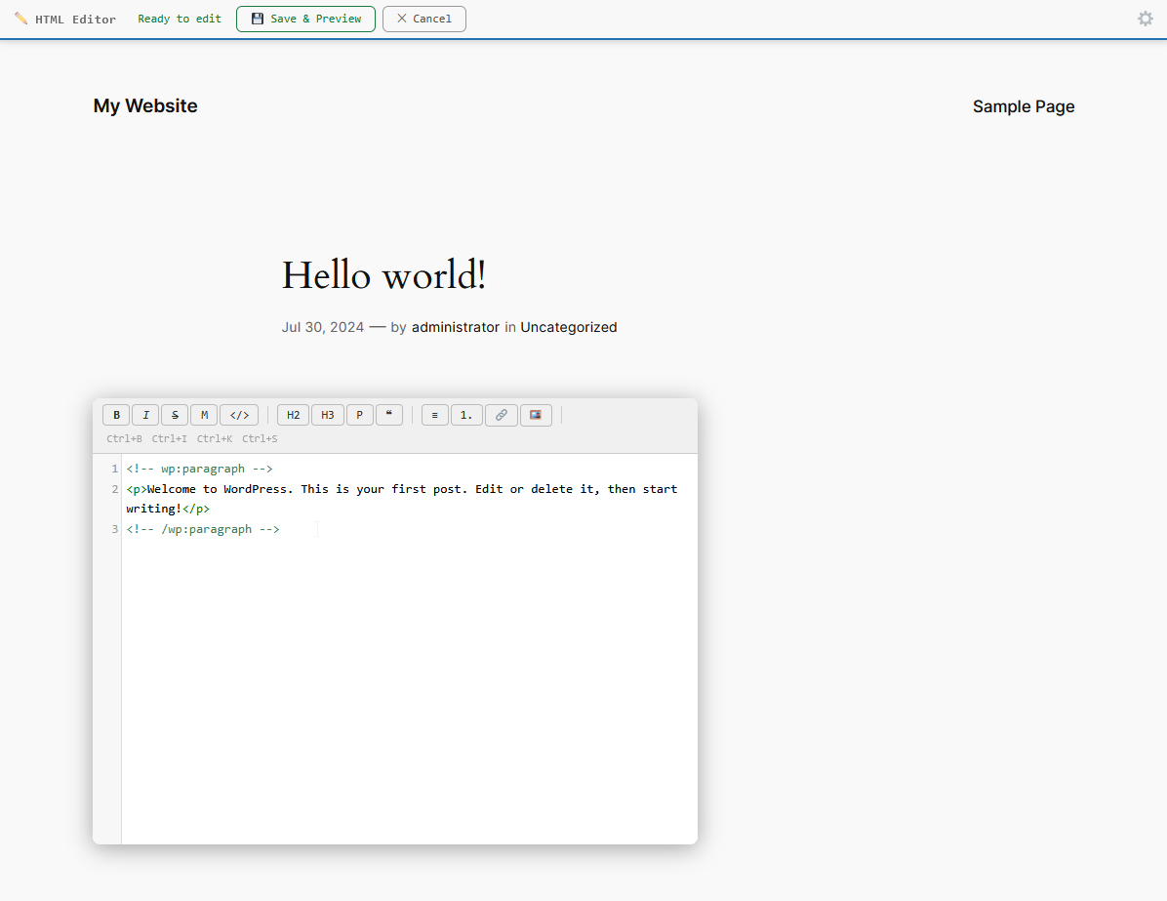This screenshot has width=1167, height=901.
Task: Open the Uncategorized category link
Action: pyautogui.click(x=569, y=327)
